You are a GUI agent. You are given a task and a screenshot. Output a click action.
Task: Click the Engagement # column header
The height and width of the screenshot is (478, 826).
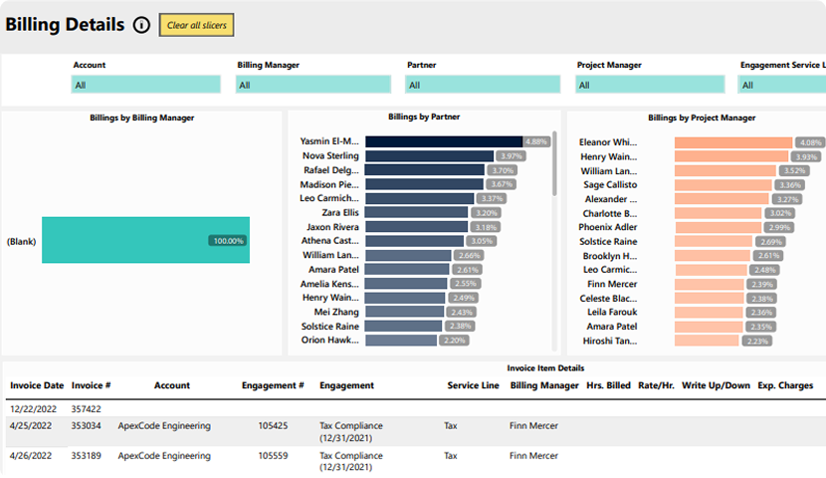(272, 385)
